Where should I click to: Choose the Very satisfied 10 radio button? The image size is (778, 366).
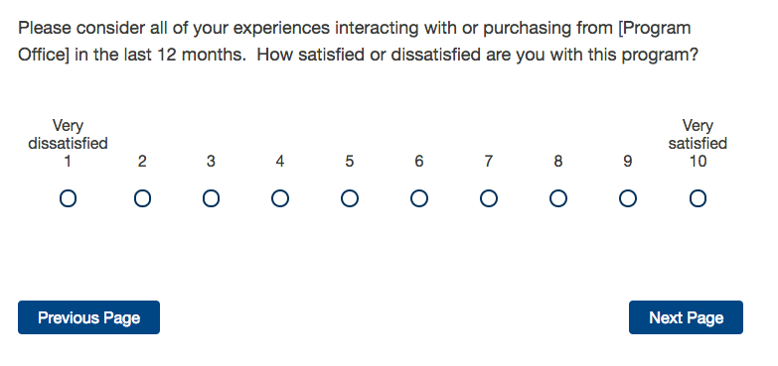coord(698,199)
